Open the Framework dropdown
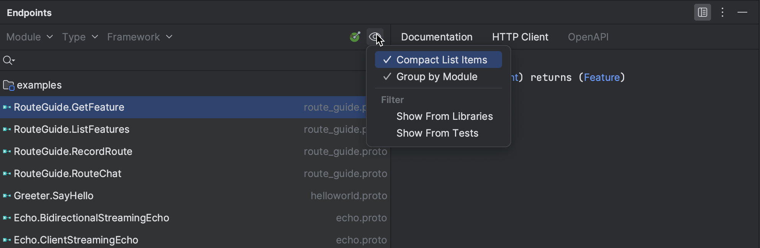 tap(139, 37)
